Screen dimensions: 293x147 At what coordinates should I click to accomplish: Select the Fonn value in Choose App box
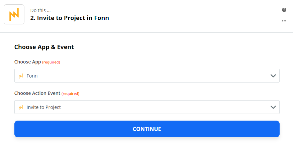(32, 76)
